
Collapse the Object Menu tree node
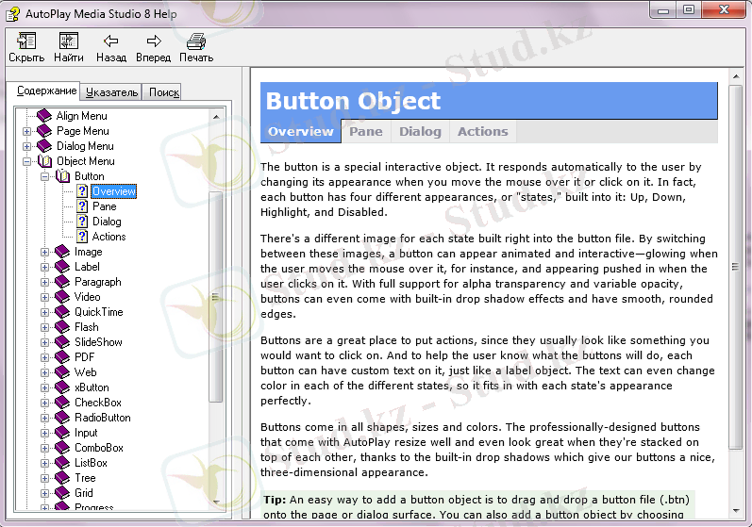point(27,161)
